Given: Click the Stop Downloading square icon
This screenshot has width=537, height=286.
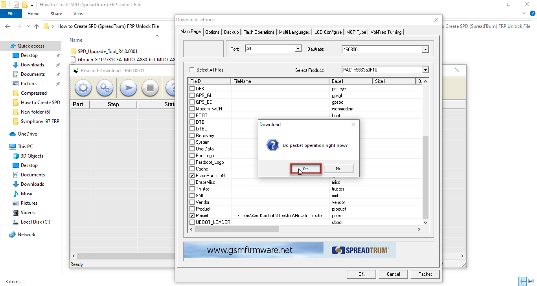Looking at the screenshot, I should pyautogui.click(x=150, y=88).
